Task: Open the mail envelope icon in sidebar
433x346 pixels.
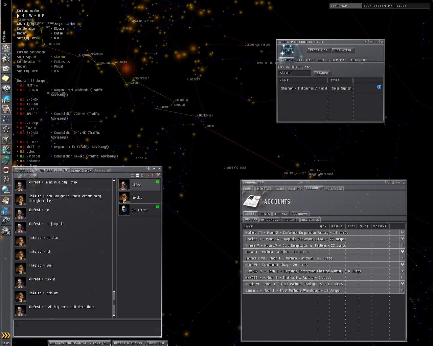Action: [6, 69]
